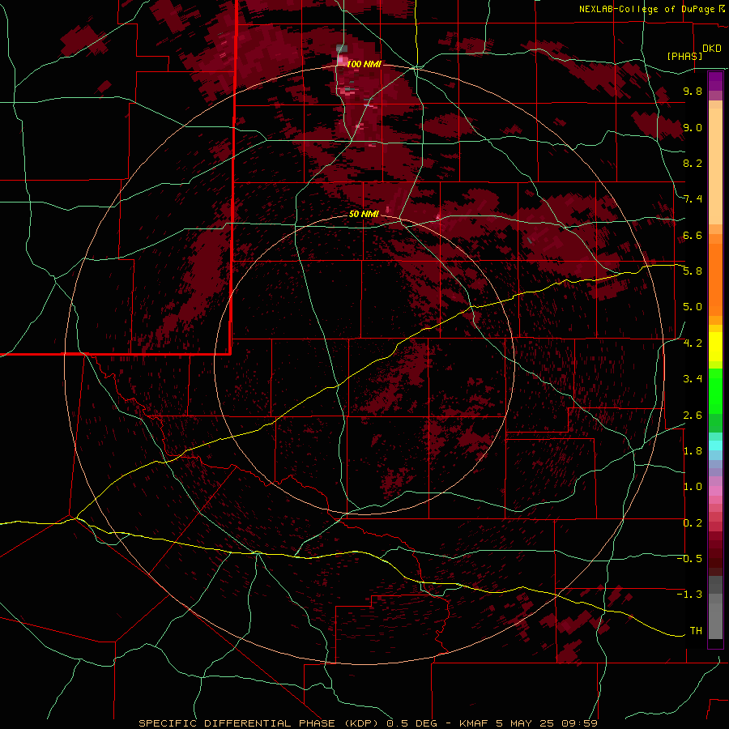
Task: Select the -1.3 scale label
Action: point(689,595)
